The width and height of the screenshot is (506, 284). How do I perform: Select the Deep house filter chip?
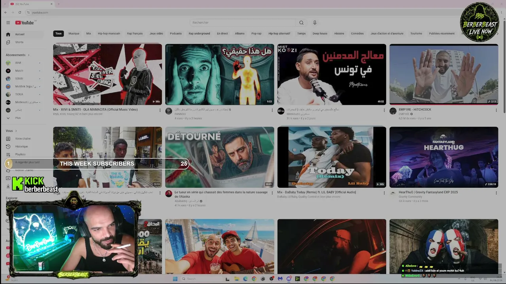pyautogui.click(x=320, y=34)
